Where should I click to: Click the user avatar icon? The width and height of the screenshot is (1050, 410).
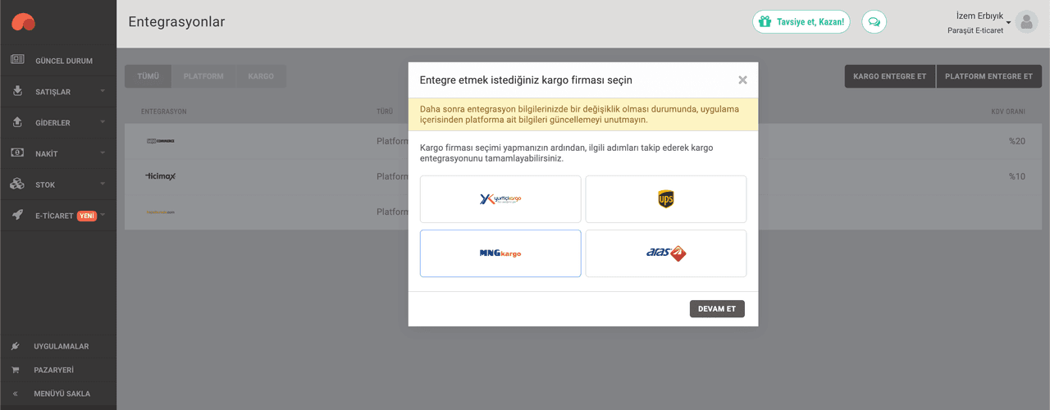1026,22
